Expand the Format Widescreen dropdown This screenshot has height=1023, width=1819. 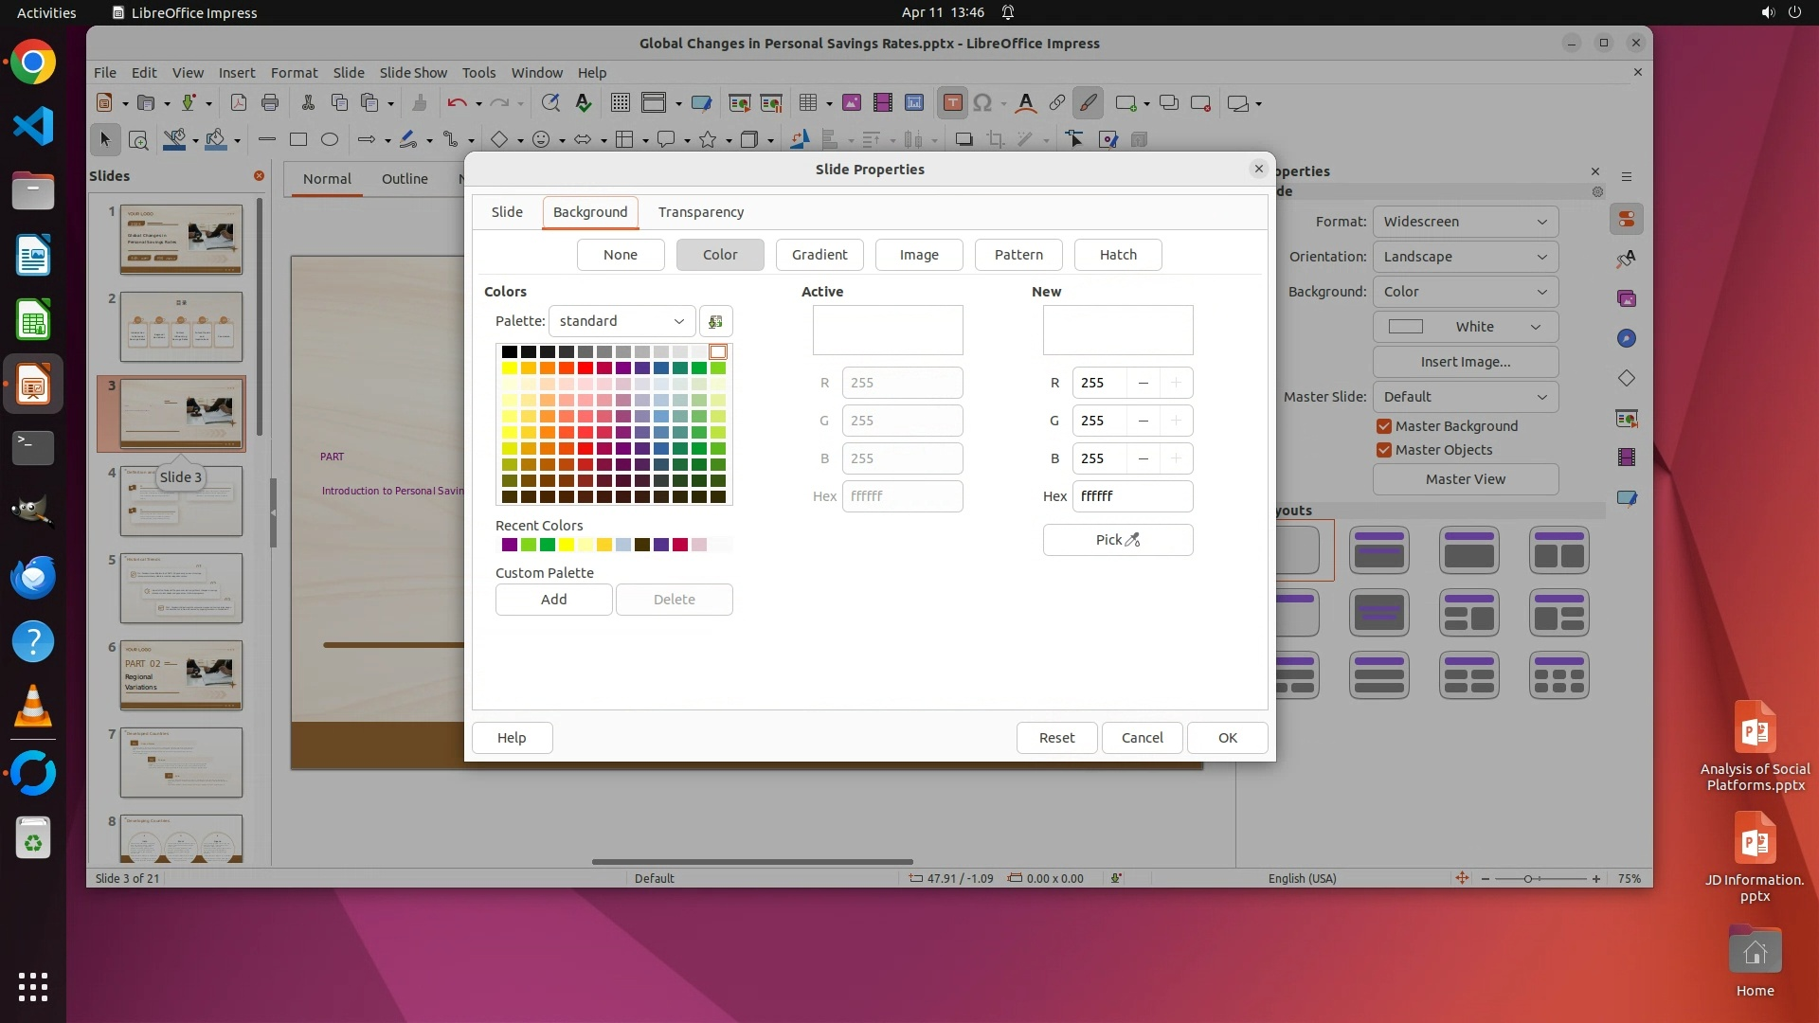(x=1465, y=222)
